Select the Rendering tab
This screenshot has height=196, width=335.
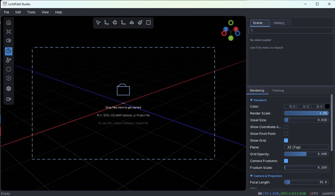point(257,90)
